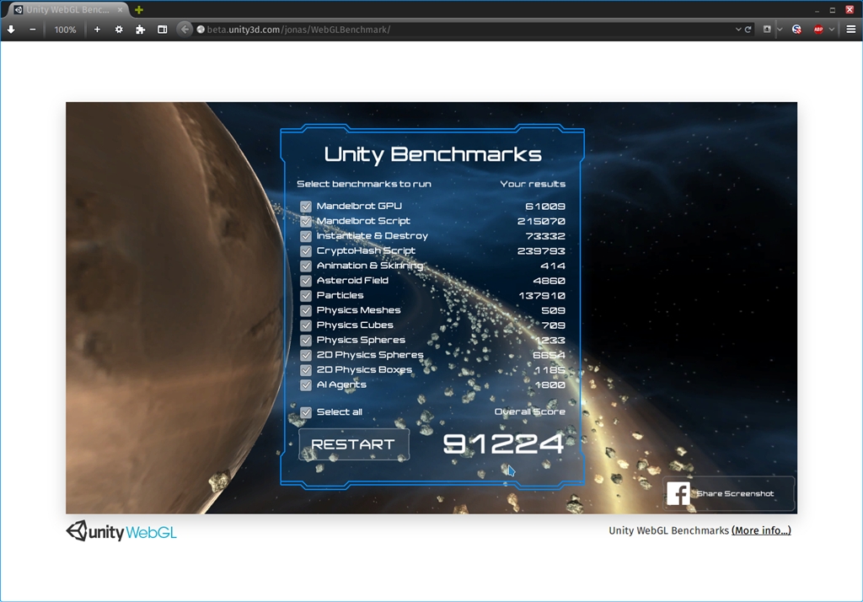Zoom in with the plus button
Viewport: 863px width, 602px height.
(97, 30)
